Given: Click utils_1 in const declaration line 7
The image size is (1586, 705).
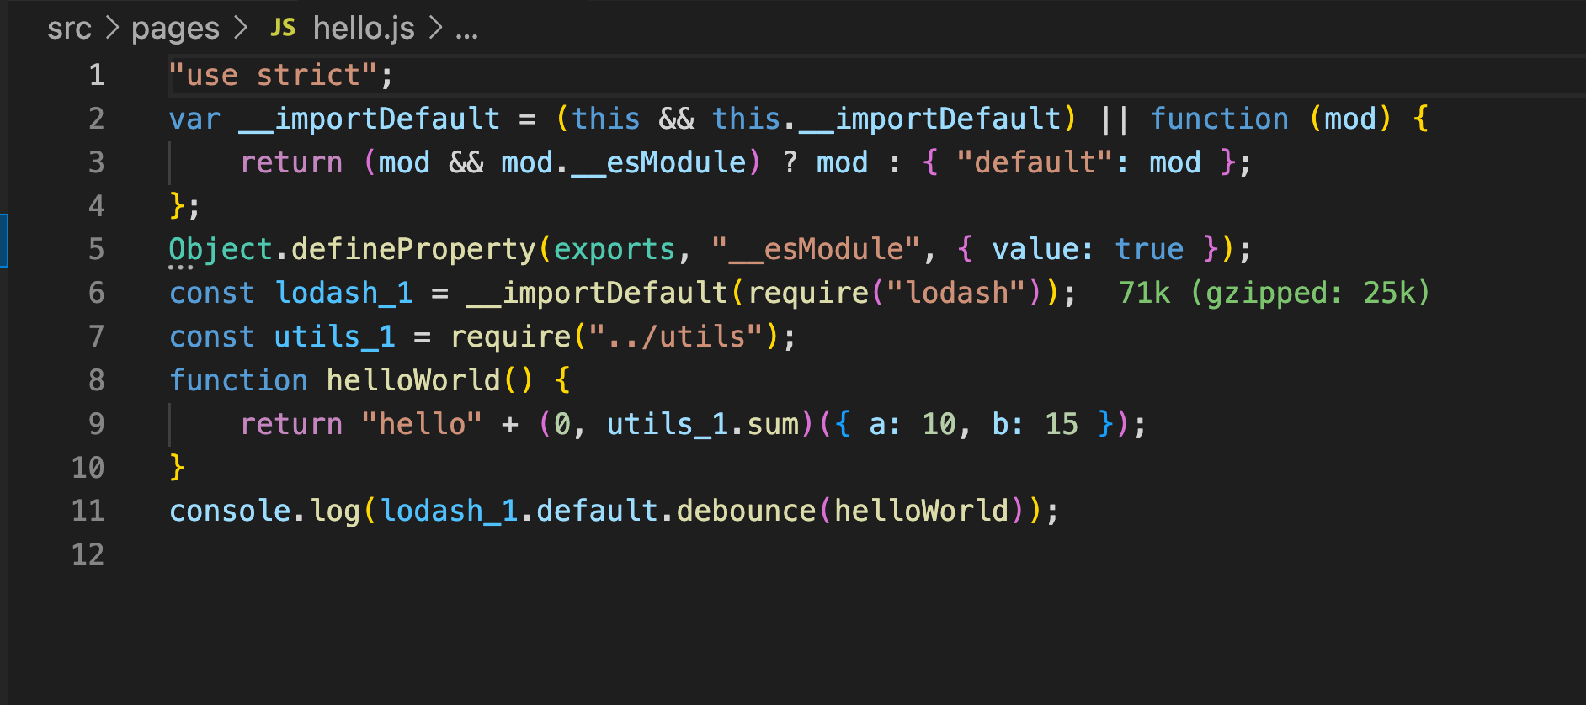Looking at the screenshot, I should pos(334,337).
